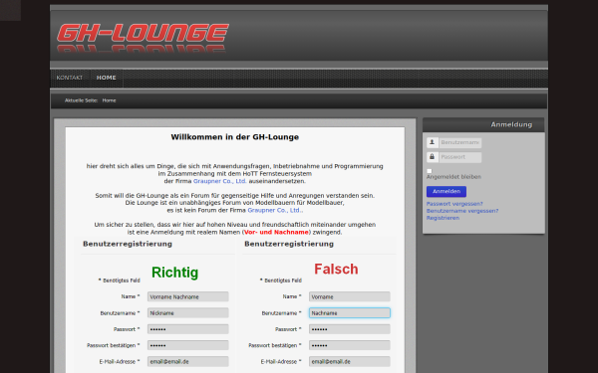Click the E-Mail-Adresse field under Falsch
Screen dimensions: 598x373
point(350,362)
